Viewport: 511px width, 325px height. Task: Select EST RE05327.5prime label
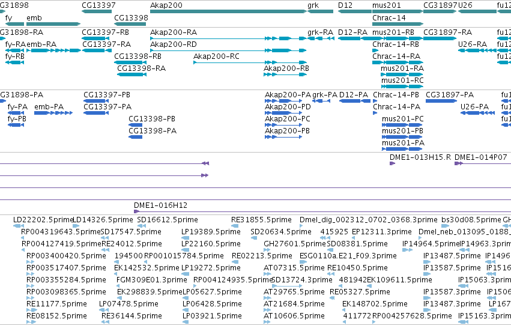[360, 292]
